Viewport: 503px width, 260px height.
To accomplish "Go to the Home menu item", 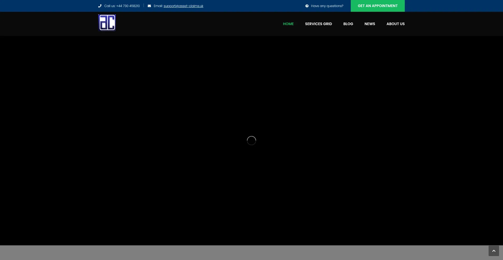I will 288,24.
